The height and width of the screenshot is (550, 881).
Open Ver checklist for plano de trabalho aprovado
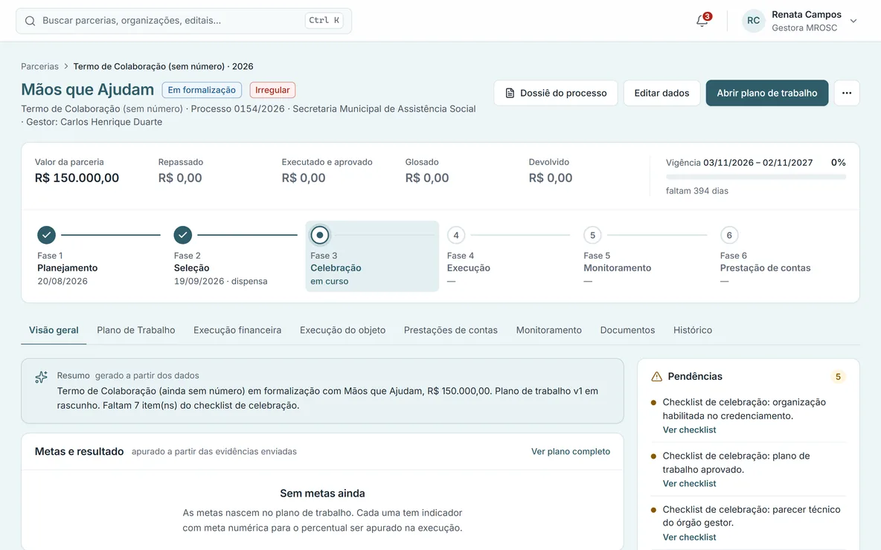tap(690, 484)
